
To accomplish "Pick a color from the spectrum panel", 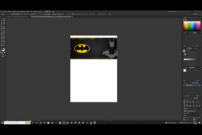I will point(192,26).
